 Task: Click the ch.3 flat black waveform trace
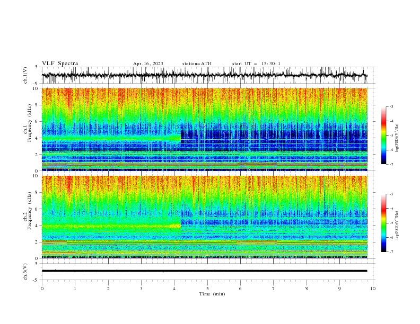click(x=204, y=271)
